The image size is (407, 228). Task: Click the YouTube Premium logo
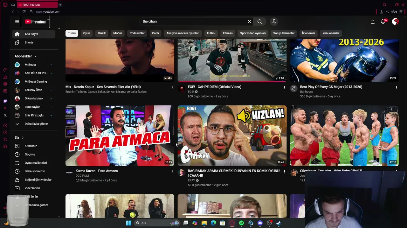(36, 22)
